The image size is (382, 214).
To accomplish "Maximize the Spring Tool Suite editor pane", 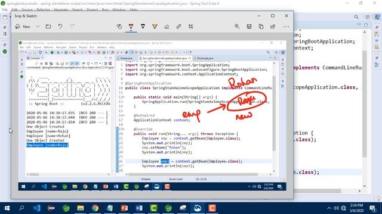I will tap(366, 25).
